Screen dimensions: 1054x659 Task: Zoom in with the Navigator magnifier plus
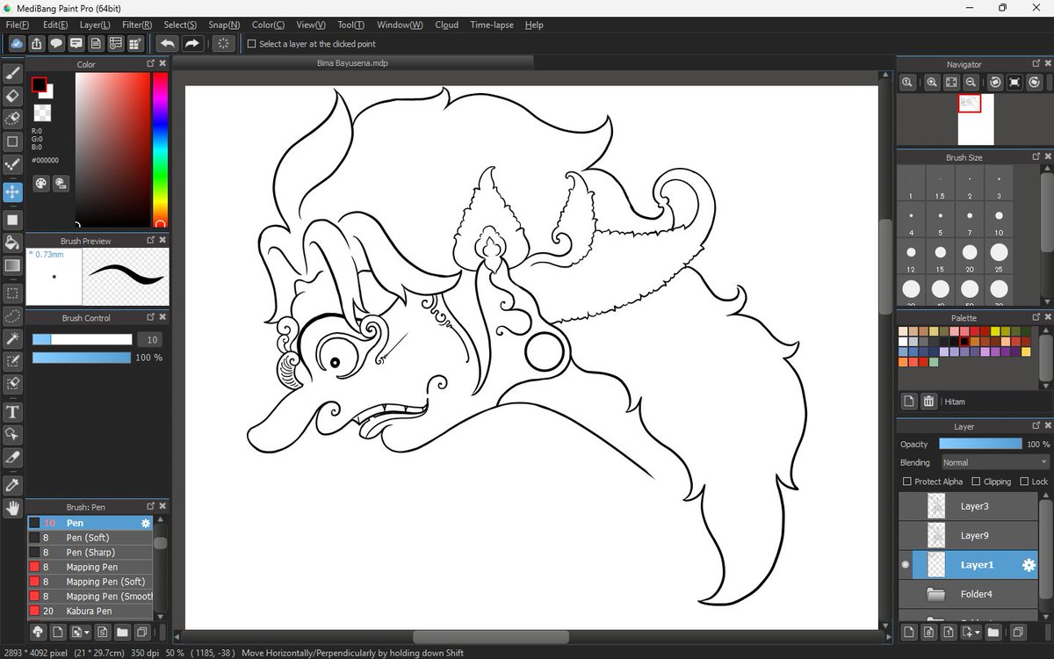932,82
